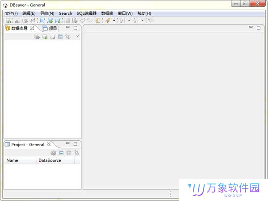Click the DataSource column header
268x201 pixels.
55,160
